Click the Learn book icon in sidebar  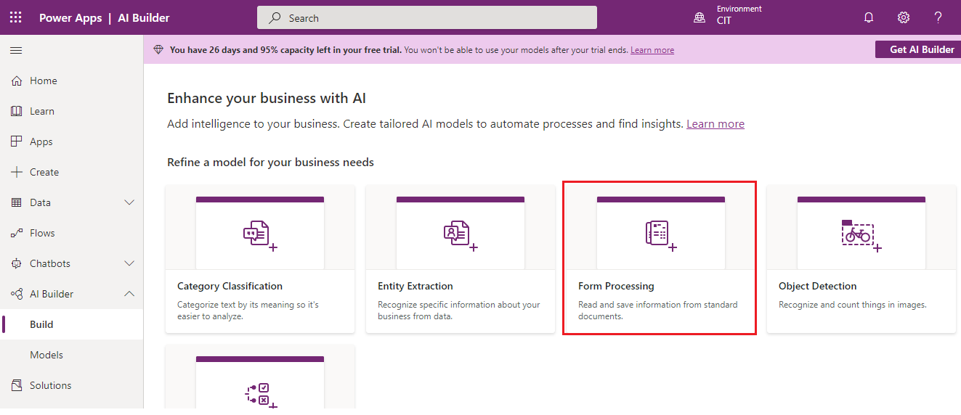point(17,111)
